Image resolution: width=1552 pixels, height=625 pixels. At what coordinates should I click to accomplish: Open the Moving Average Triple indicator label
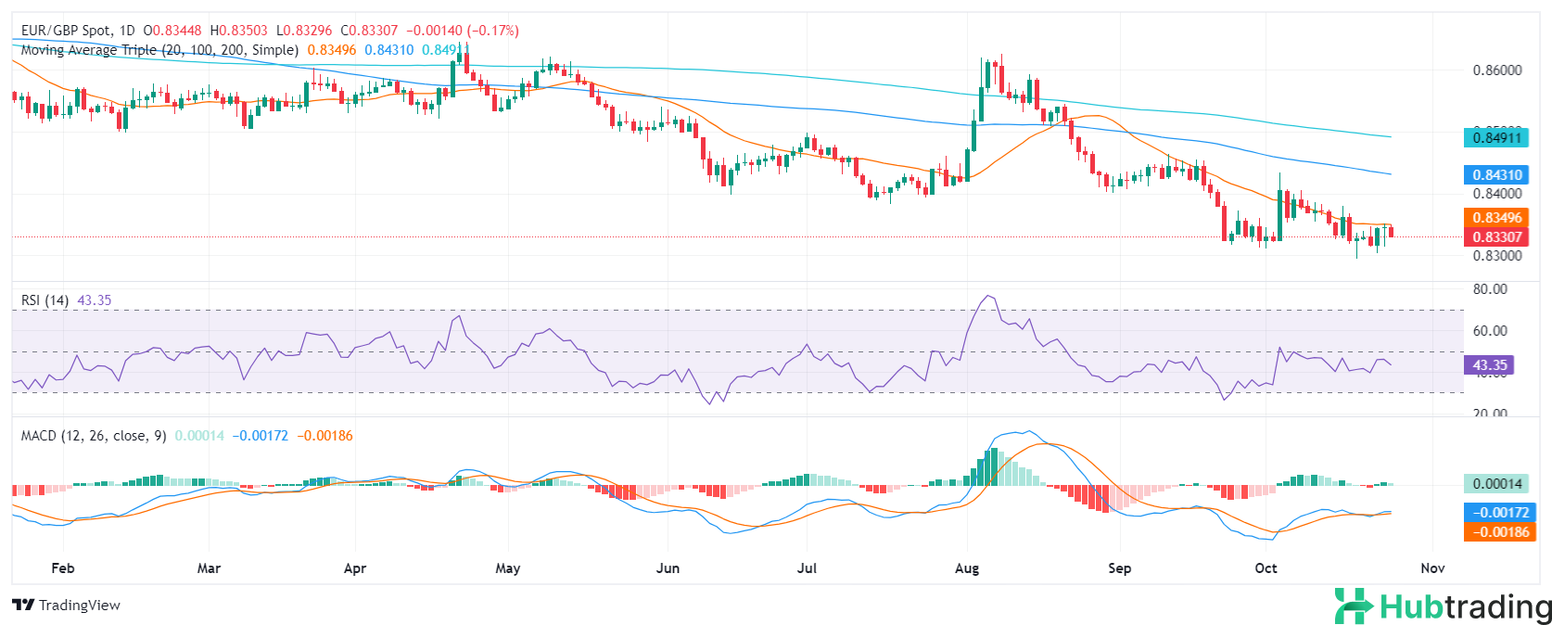pyautogui.click(x=159, y=50)
